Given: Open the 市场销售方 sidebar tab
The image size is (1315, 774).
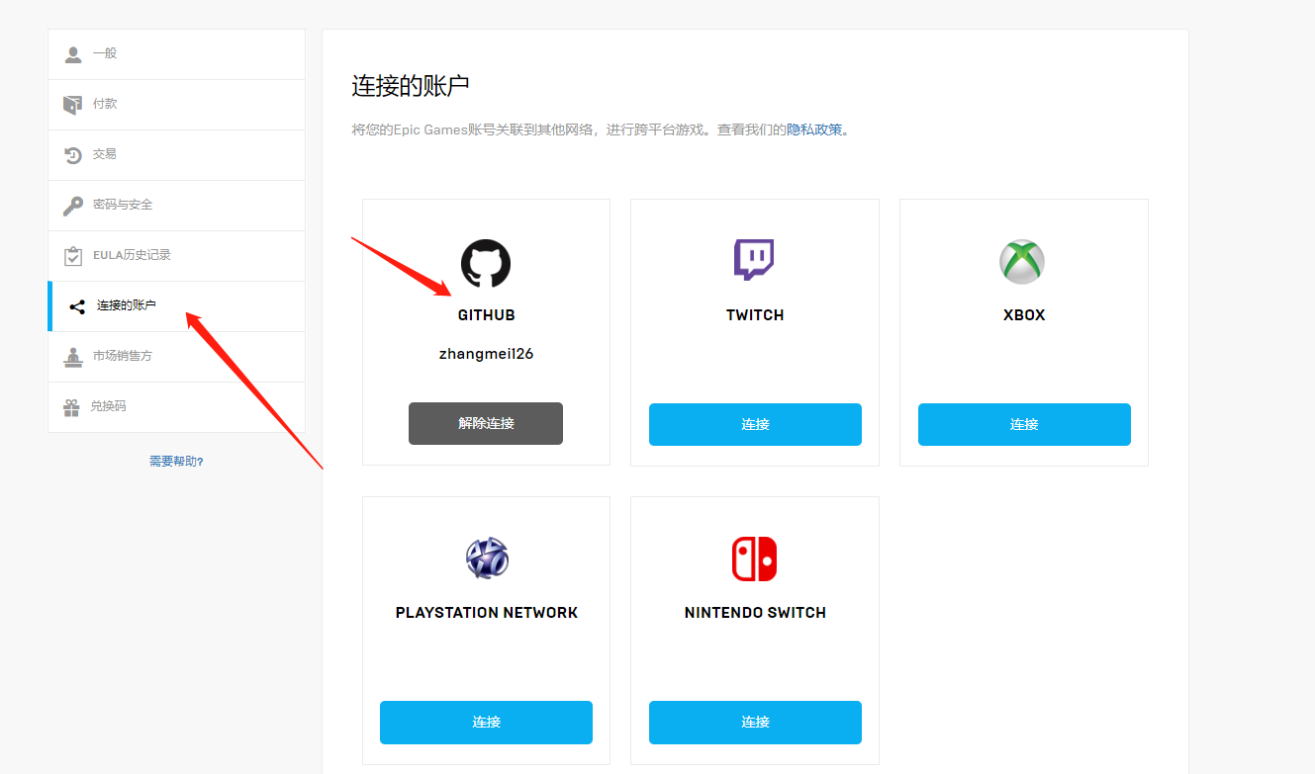Looking at the screenshot, I should [177, 357].
